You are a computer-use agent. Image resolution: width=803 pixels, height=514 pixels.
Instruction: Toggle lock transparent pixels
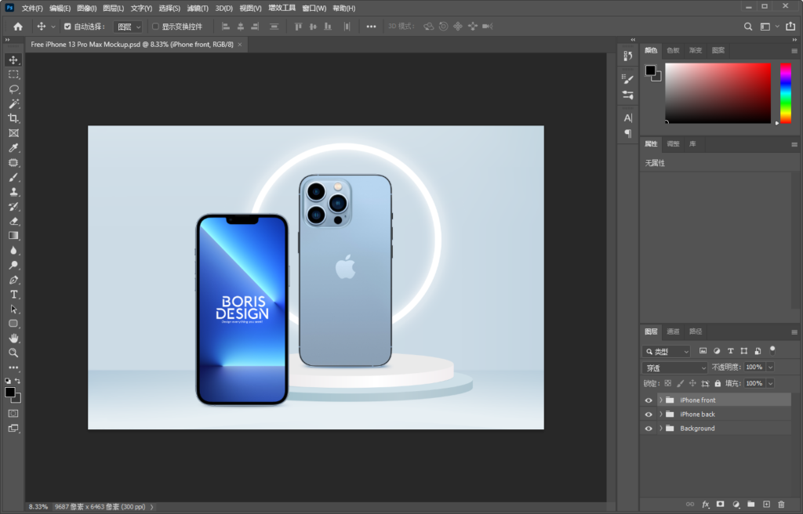click(668, 383)
